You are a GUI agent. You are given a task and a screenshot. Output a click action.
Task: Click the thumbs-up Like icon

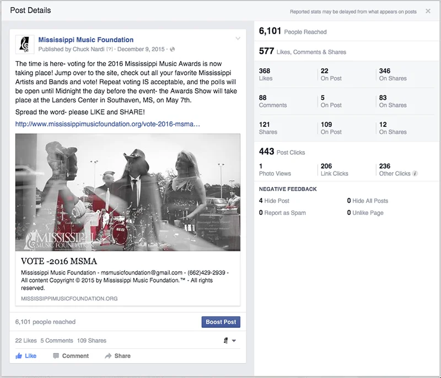19,356
